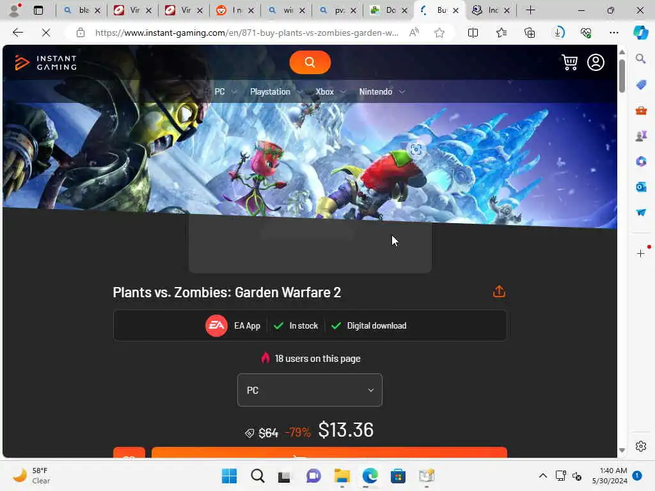Go back using browser back arrow
This screenshot has height=491, width=655.
click(17, 33)
